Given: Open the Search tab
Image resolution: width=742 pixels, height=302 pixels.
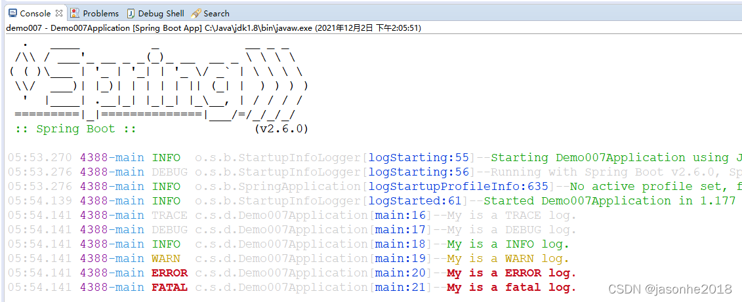Looking at the screenshot, I should click(x=210, y=13).
